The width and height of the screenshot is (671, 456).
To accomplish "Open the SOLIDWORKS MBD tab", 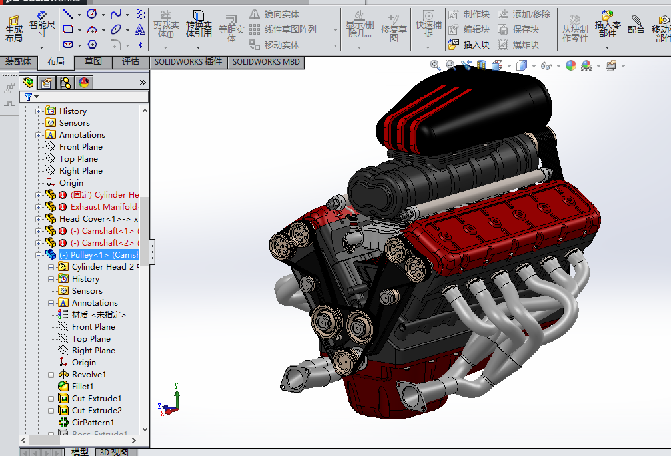I will pos(267,62).
